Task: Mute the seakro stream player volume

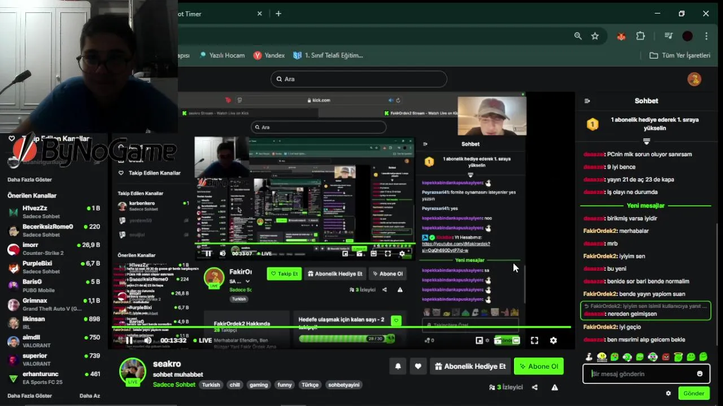Action: (147, 341)
